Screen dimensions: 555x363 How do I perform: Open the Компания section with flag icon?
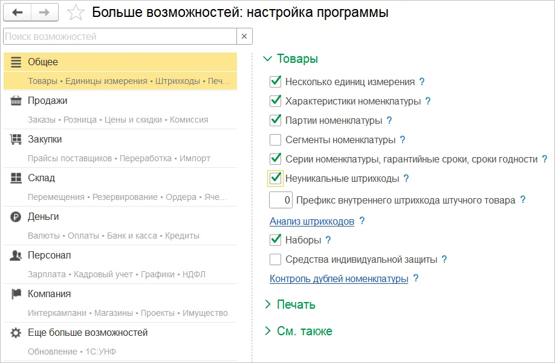coord(16,294)
